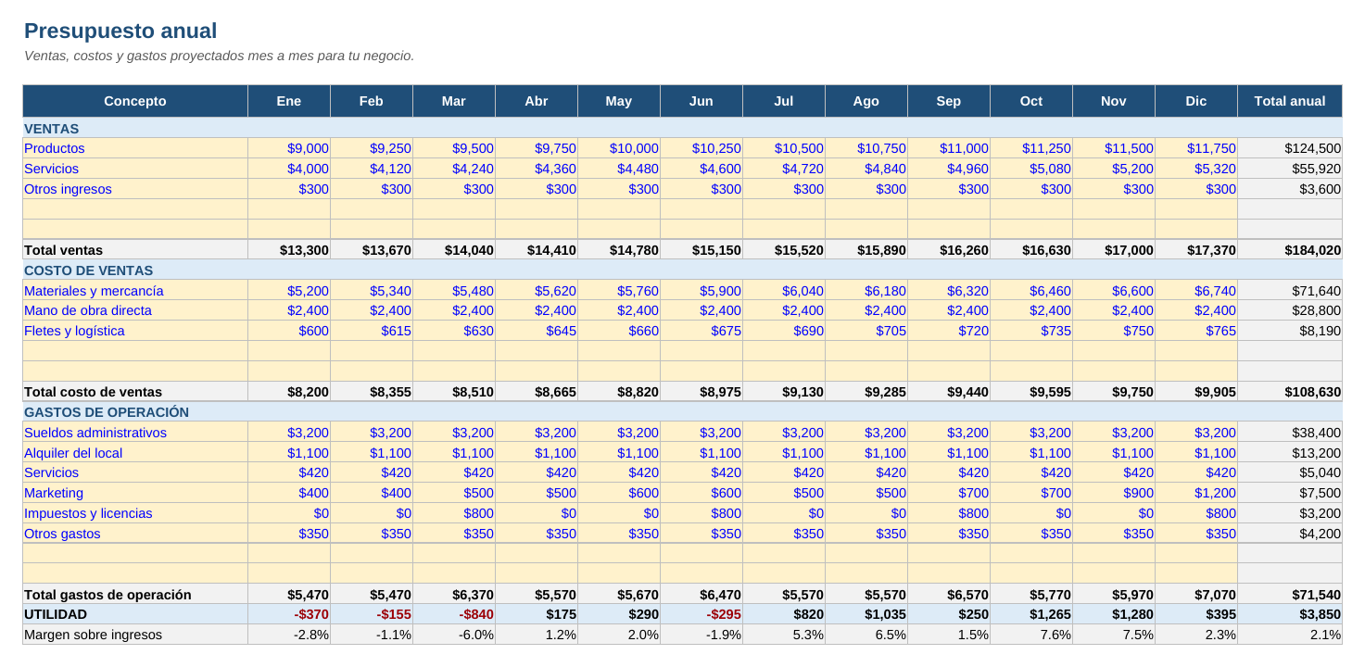The width and height of the screenshot is (1365, 667).
Task: Select Productos annual total $124,500
Action: (x=1290, y=148)
